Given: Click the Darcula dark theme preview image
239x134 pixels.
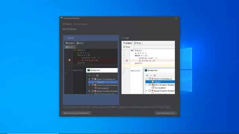Looking at the screenshot, I should (91, 67).
